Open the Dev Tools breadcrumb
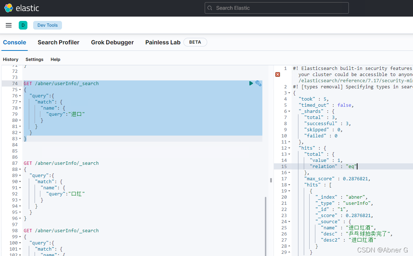The image size is (413, 256). 48,25
